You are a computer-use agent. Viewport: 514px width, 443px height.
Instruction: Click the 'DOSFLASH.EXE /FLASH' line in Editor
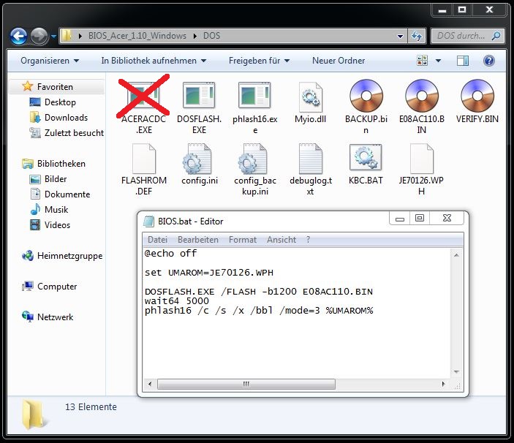coord(259,291)
